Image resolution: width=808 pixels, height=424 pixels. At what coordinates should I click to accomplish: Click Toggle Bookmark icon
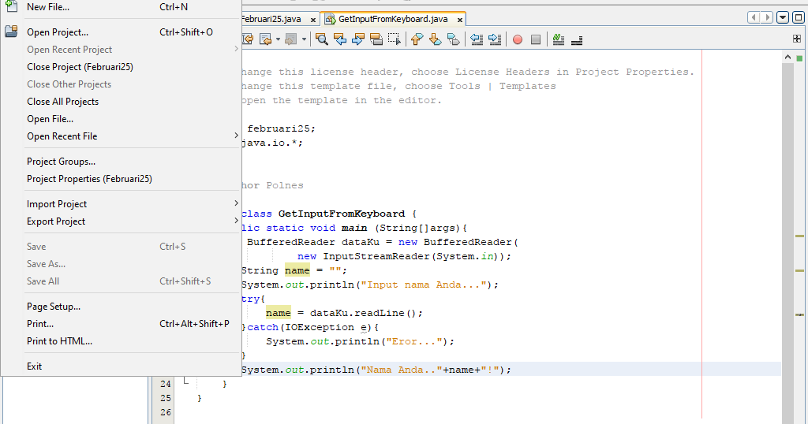(x=454, y=39)
